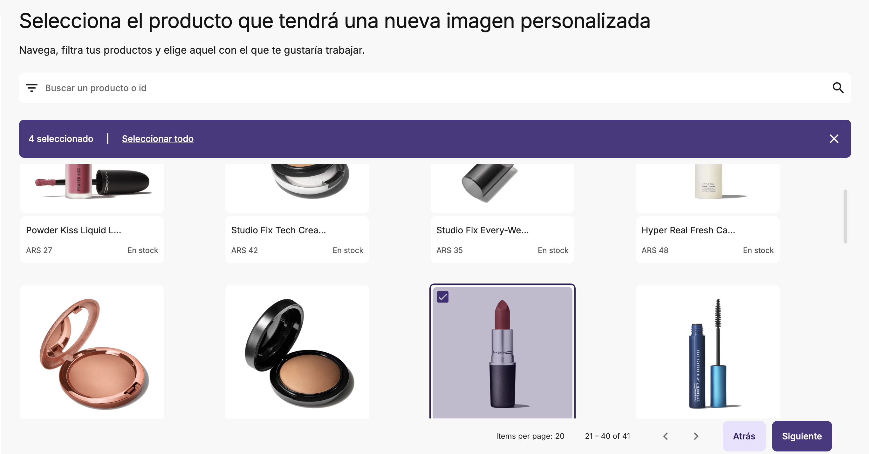Click the 'Atrás' button

744,436
